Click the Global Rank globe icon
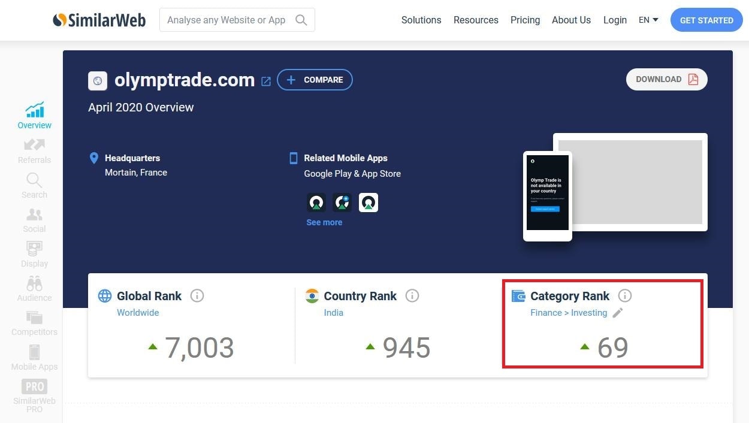Image resolution: width=749 pixels, height=423 pixels. (105, 295)
